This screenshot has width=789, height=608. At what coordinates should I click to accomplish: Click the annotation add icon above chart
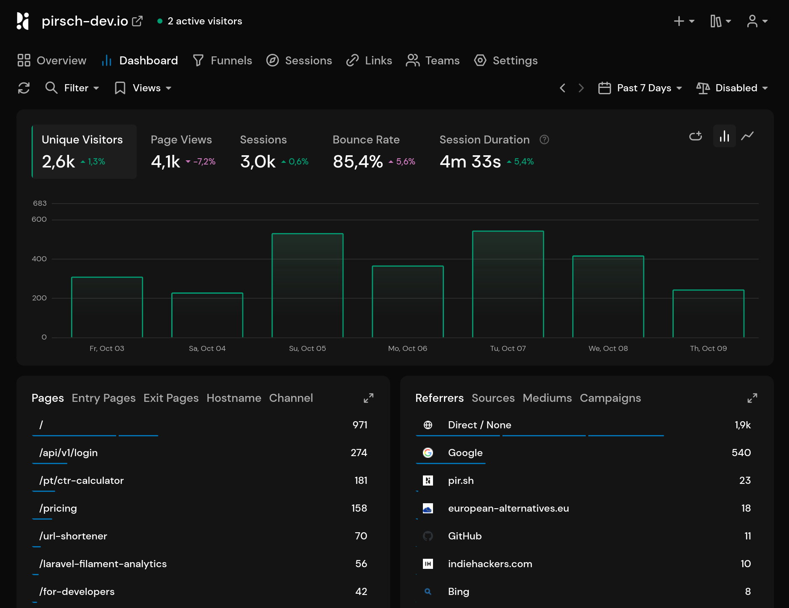[696, 136]
